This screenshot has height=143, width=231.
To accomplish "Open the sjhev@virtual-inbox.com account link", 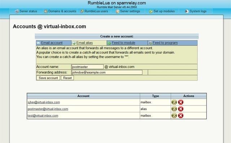I will click(x=44, y=102).
